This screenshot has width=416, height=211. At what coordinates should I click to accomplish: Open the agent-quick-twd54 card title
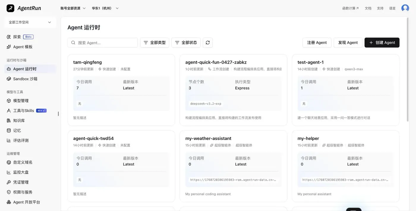click(x=93, y=138)
